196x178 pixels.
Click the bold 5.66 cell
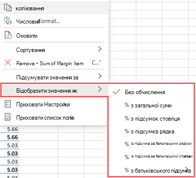tap(9, 137)
